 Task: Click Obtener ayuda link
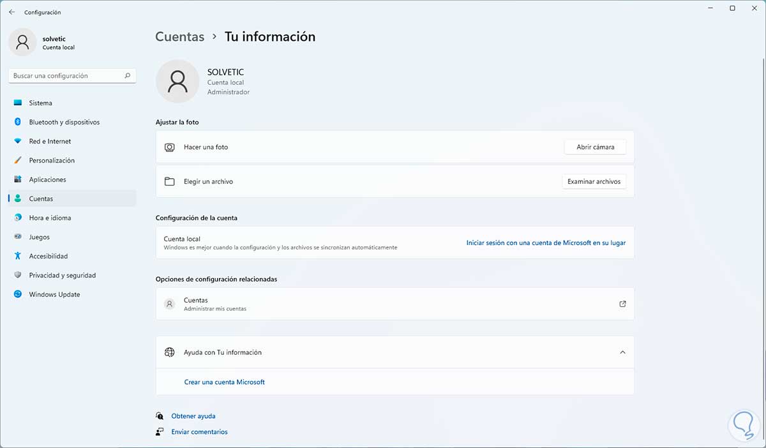[193, 416]
